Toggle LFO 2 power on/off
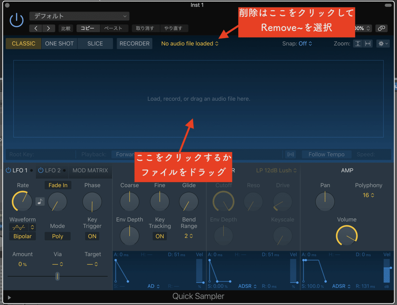This screenshot has width=397, height=305. tap(41, 170)
